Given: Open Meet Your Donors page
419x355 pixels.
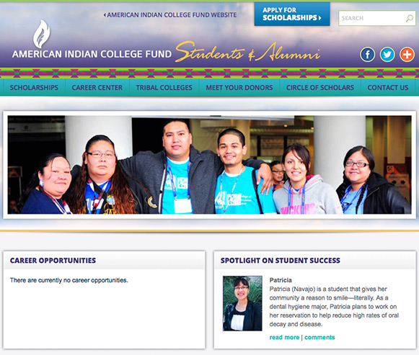Looking at the screenshot, I should pyautogui.click(x=239, y=87).
